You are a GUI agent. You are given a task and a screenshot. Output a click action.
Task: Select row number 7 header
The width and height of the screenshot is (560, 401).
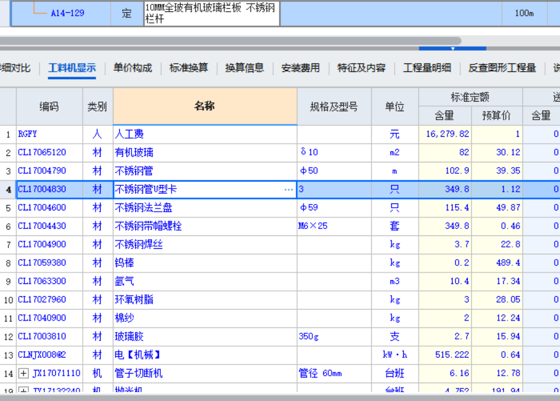tap(8, 245)
